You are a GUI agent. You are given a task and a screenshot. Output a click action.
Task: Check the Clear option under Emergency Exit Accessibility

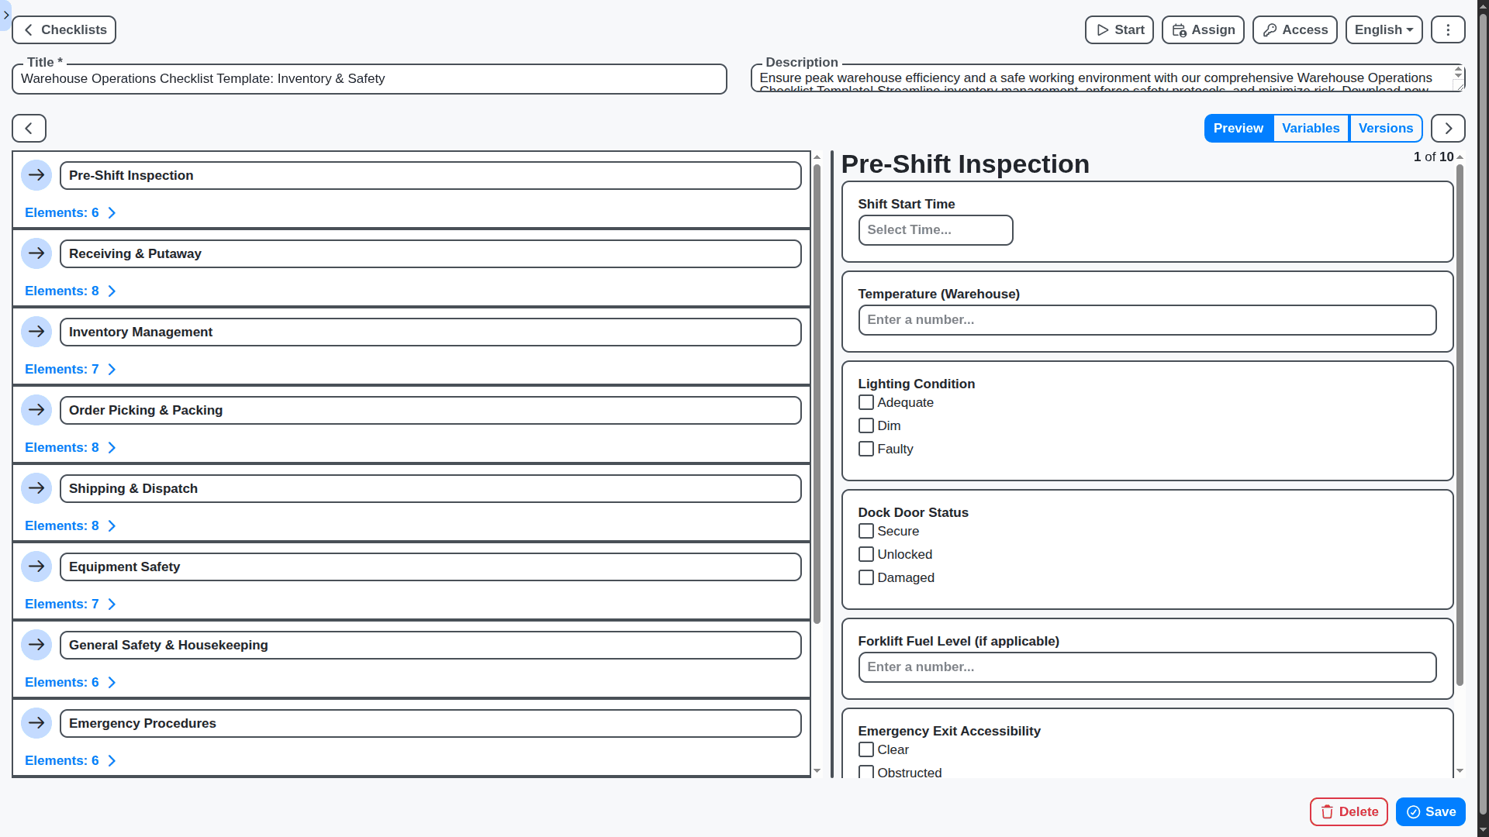click(x=865, y=749)
